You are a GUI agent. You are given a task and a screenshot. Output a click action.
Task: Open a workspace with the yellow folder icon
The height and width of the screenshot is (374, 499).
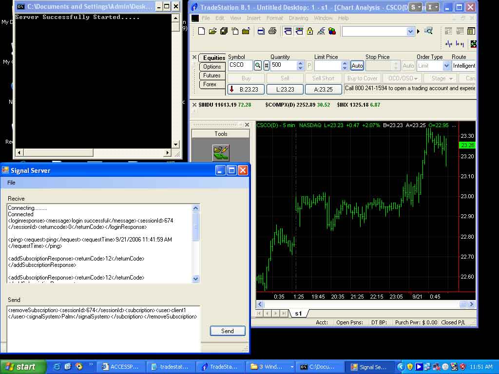pos(212,31)
